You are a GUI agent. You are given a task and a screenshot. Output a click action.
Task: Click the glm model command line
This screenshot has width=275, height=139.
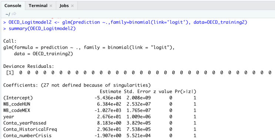pos(125,22)
